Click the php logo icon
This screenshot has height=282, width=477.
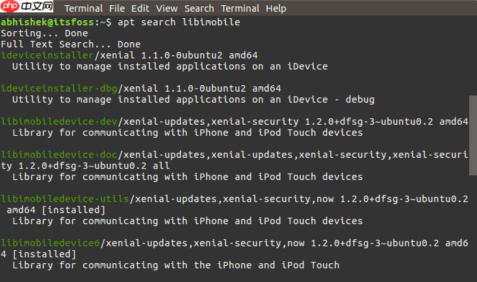10,6
